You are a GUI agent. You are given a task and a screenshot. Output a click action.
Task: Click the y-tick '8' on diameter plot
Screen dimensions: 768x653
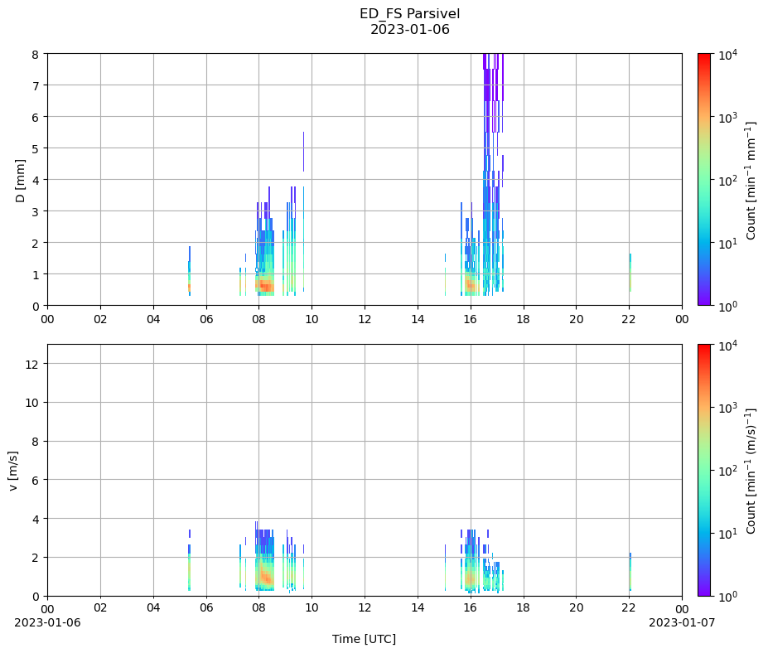tap(36, 55)
